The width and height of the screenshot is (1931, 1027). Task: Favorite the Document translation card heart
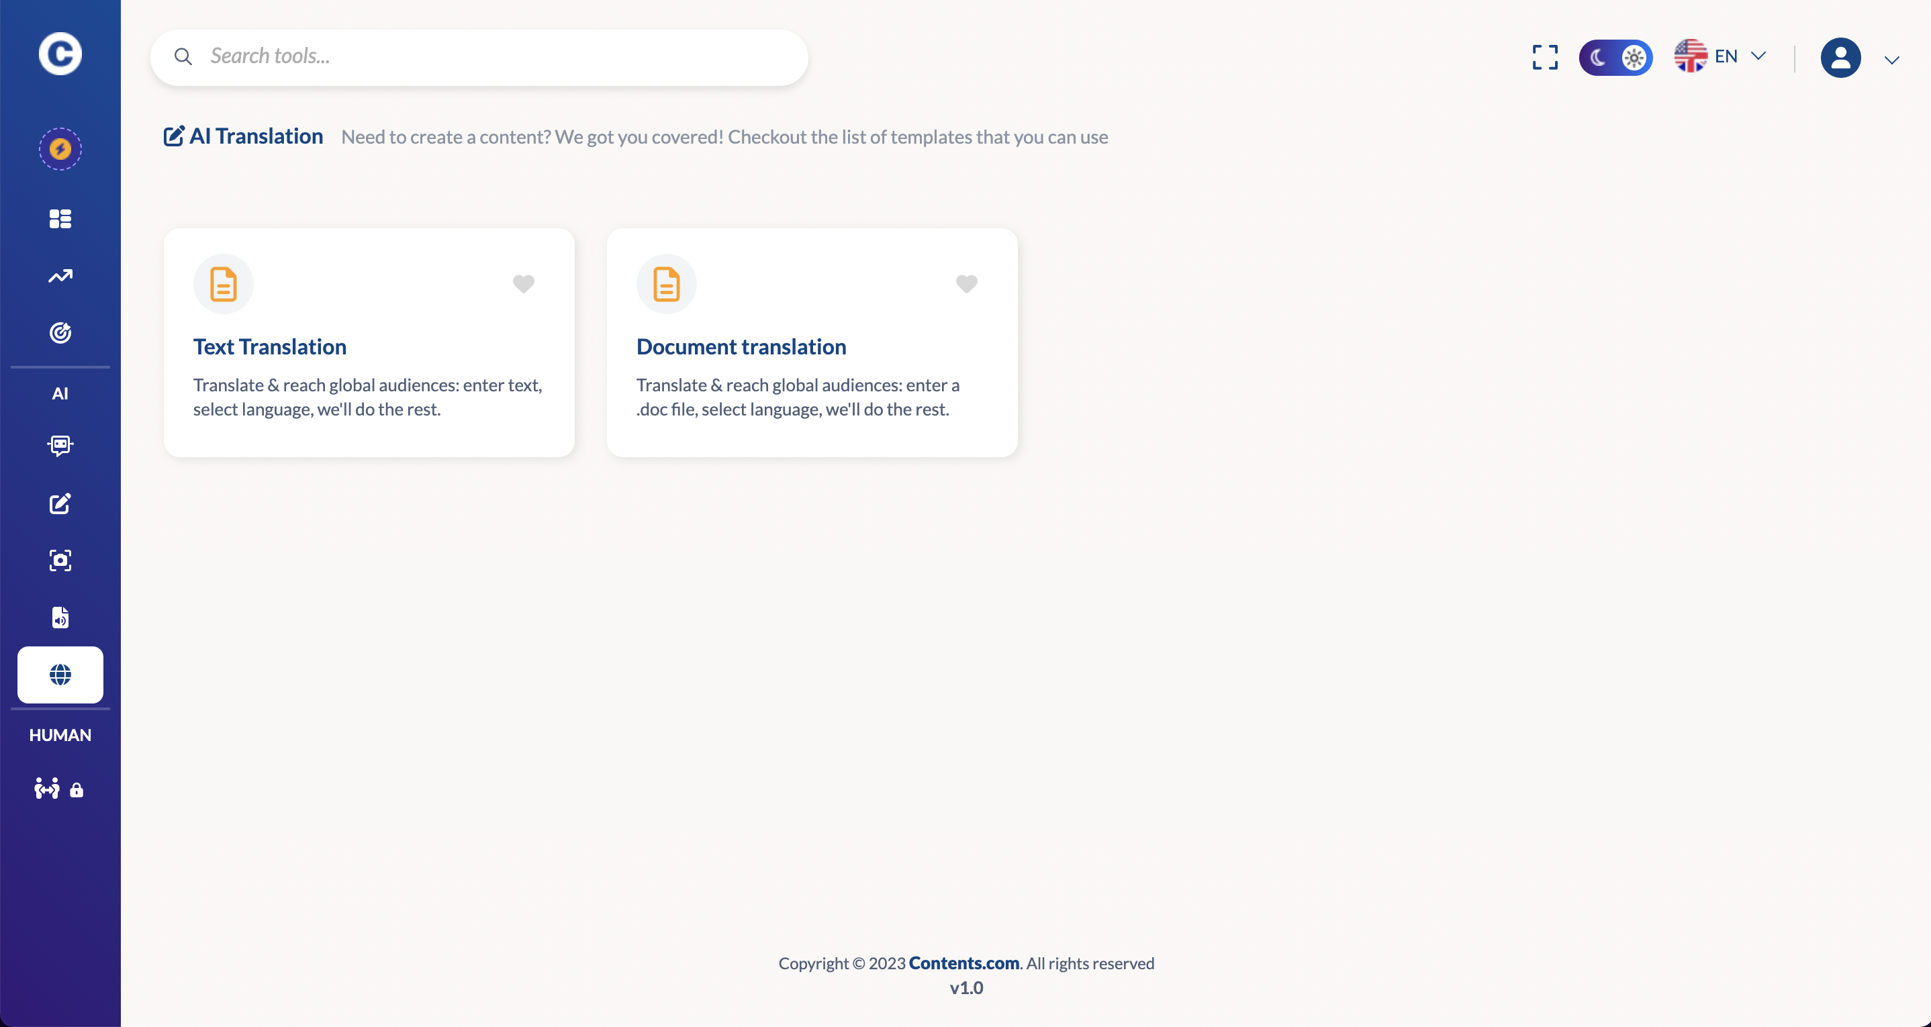pyautogui.click(x=966, y=283)
